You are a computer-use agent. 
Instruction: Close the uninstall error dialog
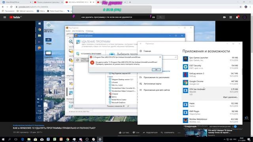coord(160,57)
